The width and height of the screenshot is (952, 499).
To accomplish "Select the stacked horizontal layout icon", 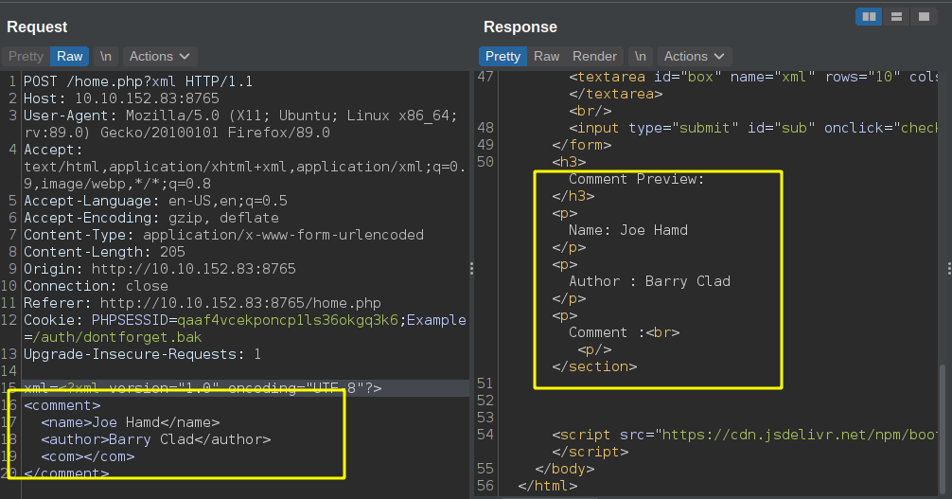I will point(896,17).
